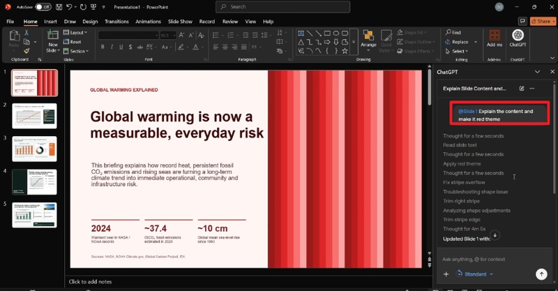Open the File menu
Viewport: 558px width, 291px height.
tap(10, 22)
